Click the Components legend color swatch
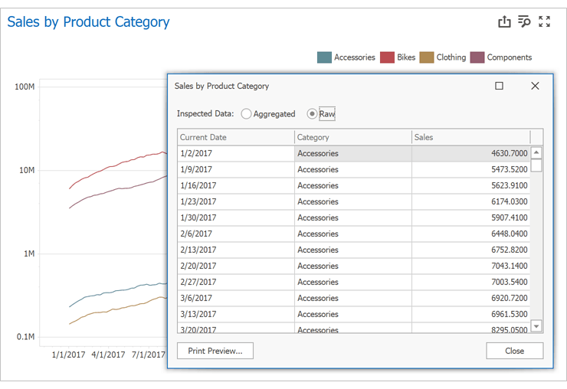The image size is (567, 389). [x=477, y=57]
